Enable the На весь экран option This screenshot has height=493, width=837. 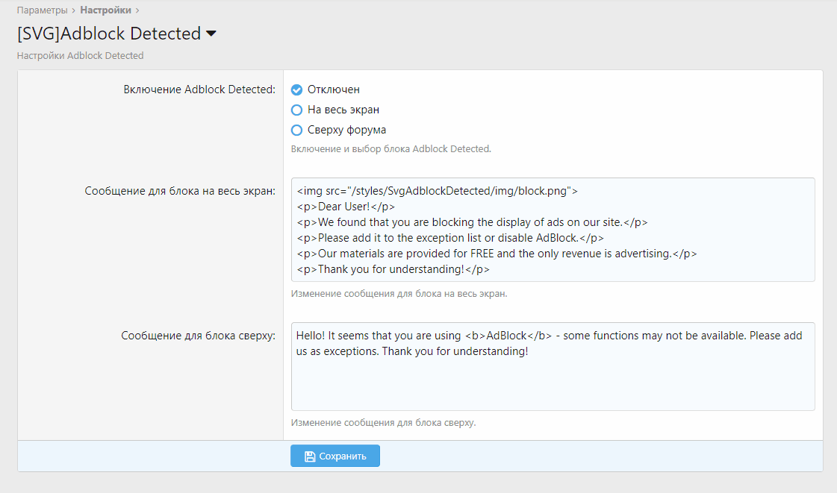[296, 110]
